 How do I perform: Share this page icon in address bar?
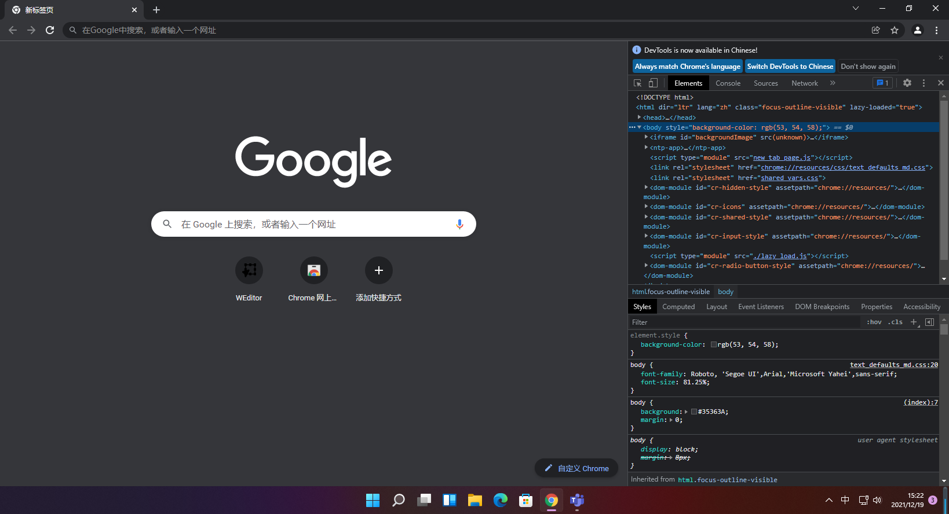[x=876, y=30]
